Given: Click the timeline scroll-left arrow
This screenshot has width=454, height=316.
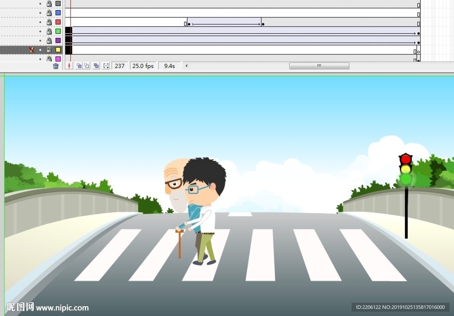Looking at the screenshot, I should [x=187, y=66].
